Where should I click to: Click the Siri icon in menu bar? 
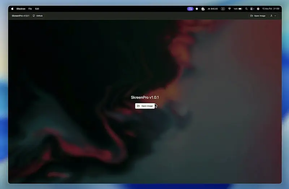pos(258,9)
